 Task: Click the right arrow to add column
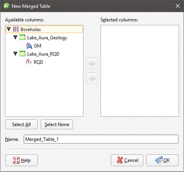pyautogui.click(x=92, y=63)
